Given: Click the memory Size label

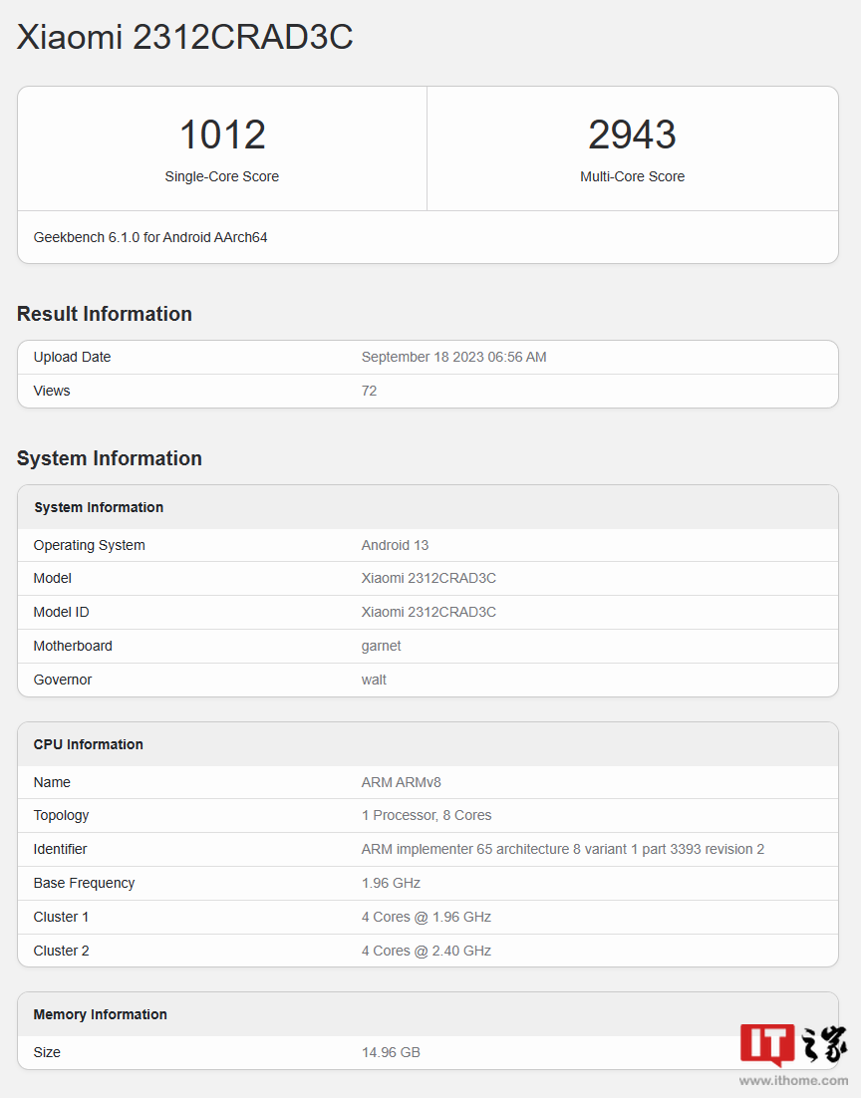Looking at the screenshot, I should pos(47,1052).
